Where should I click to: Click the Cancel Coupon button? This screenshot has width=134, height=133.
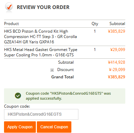tap(54, 127)
